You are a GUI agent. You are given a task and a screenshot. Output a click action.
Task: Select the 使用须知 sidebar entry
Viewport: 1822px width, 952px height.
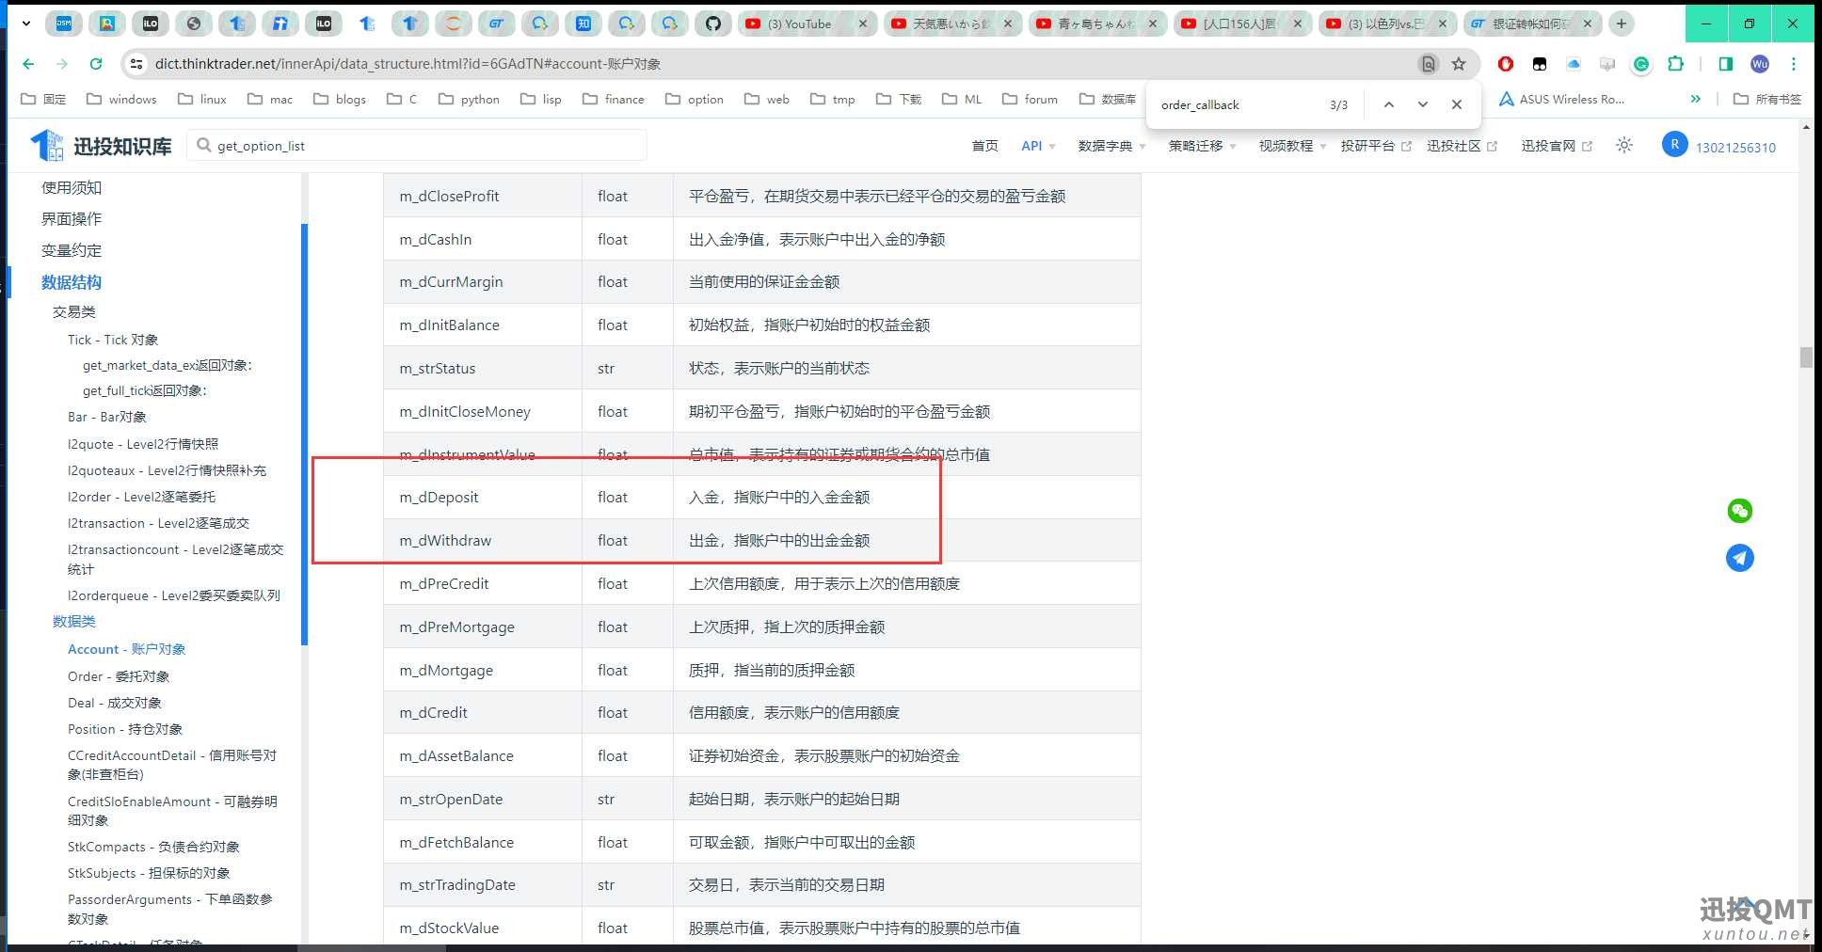[72, 187]
